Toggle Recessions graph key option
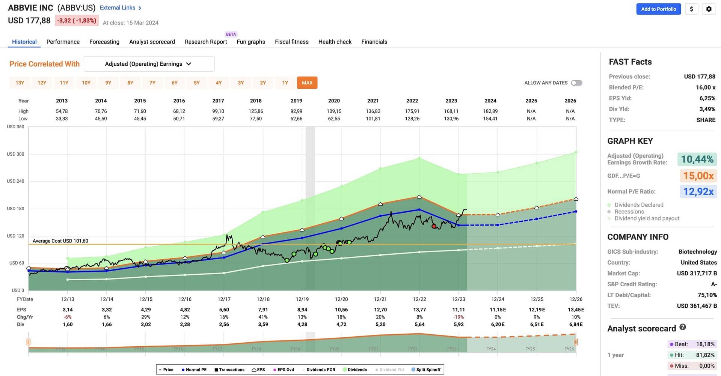Viewport: 721px width, 376px height. [x=626, y=212]
